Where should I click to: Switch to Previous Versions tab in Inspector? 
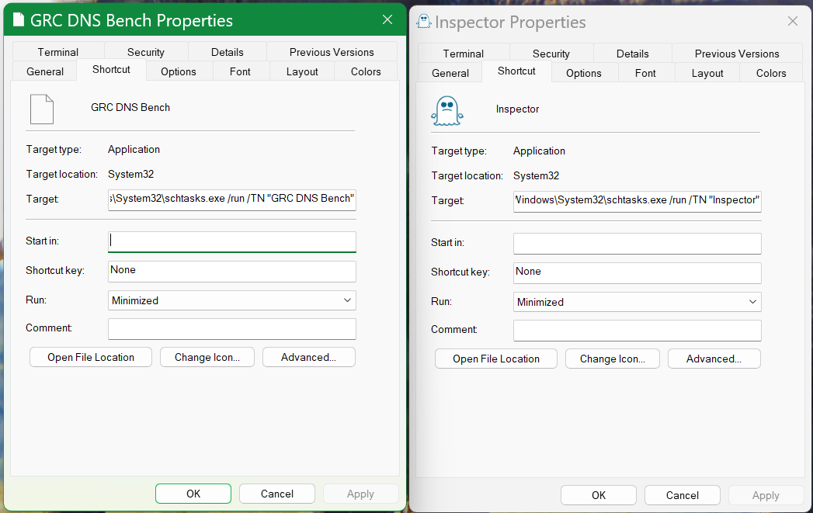point(736,54)
